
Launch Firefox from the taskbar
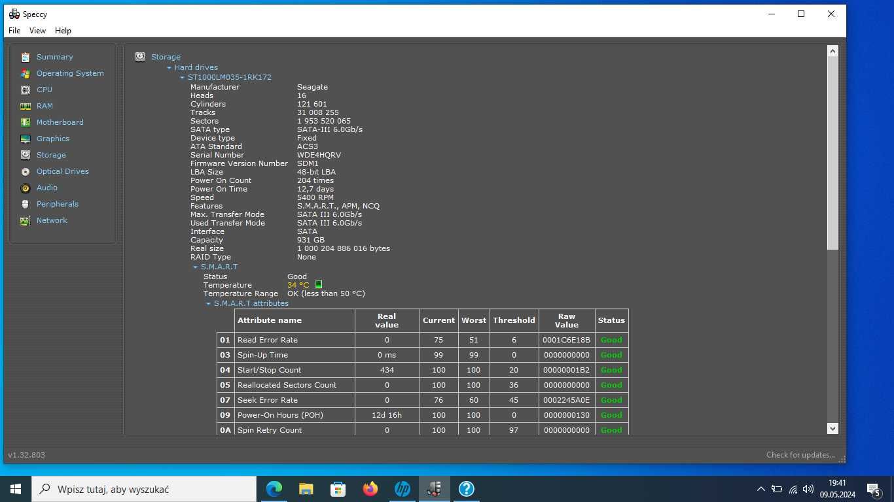click(370, 489)
